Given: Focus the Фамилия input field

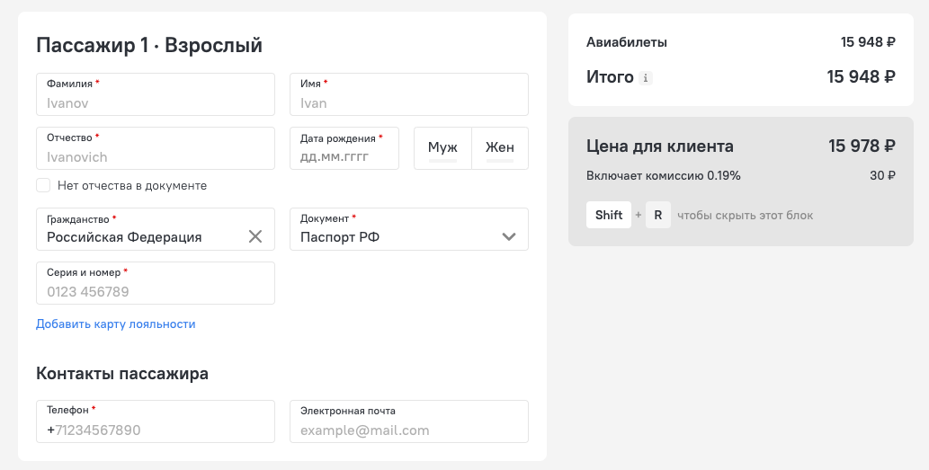Looking at the screenshot, I should 156,94.
